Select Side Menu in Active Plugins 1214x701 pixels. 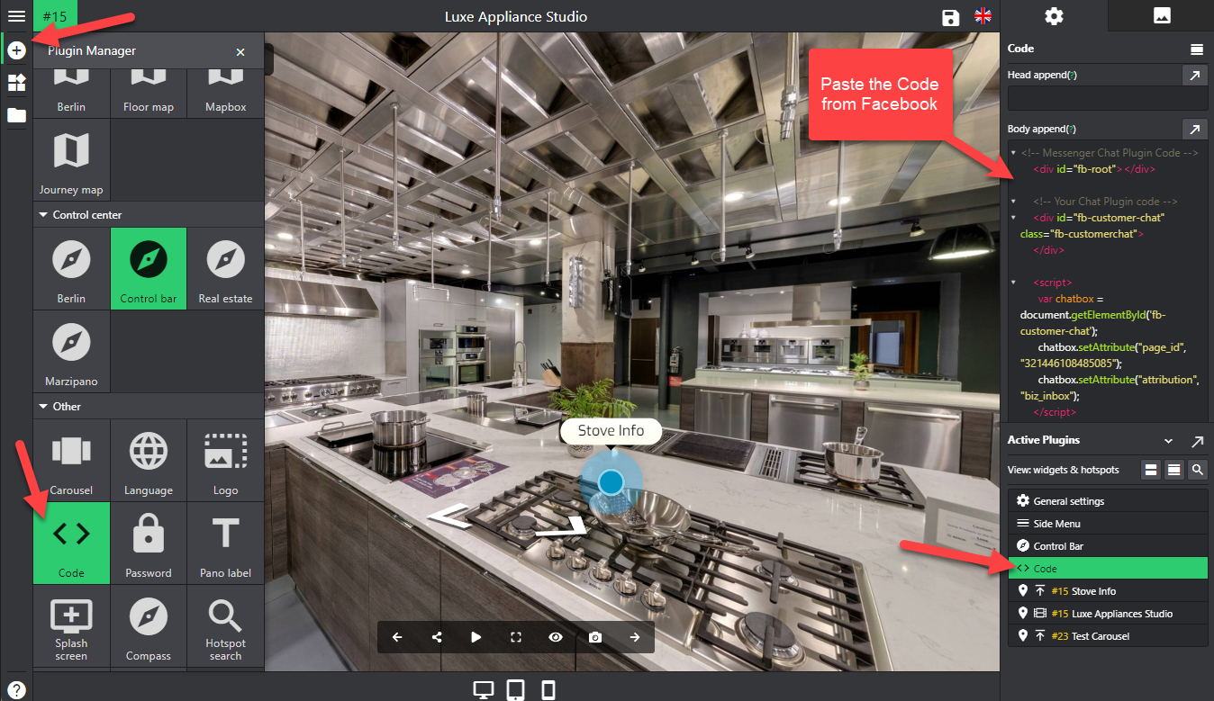[1108, 524]
